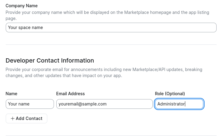Focus the Company Name input field
Screen dimensions: 222x136
(111, 28)
